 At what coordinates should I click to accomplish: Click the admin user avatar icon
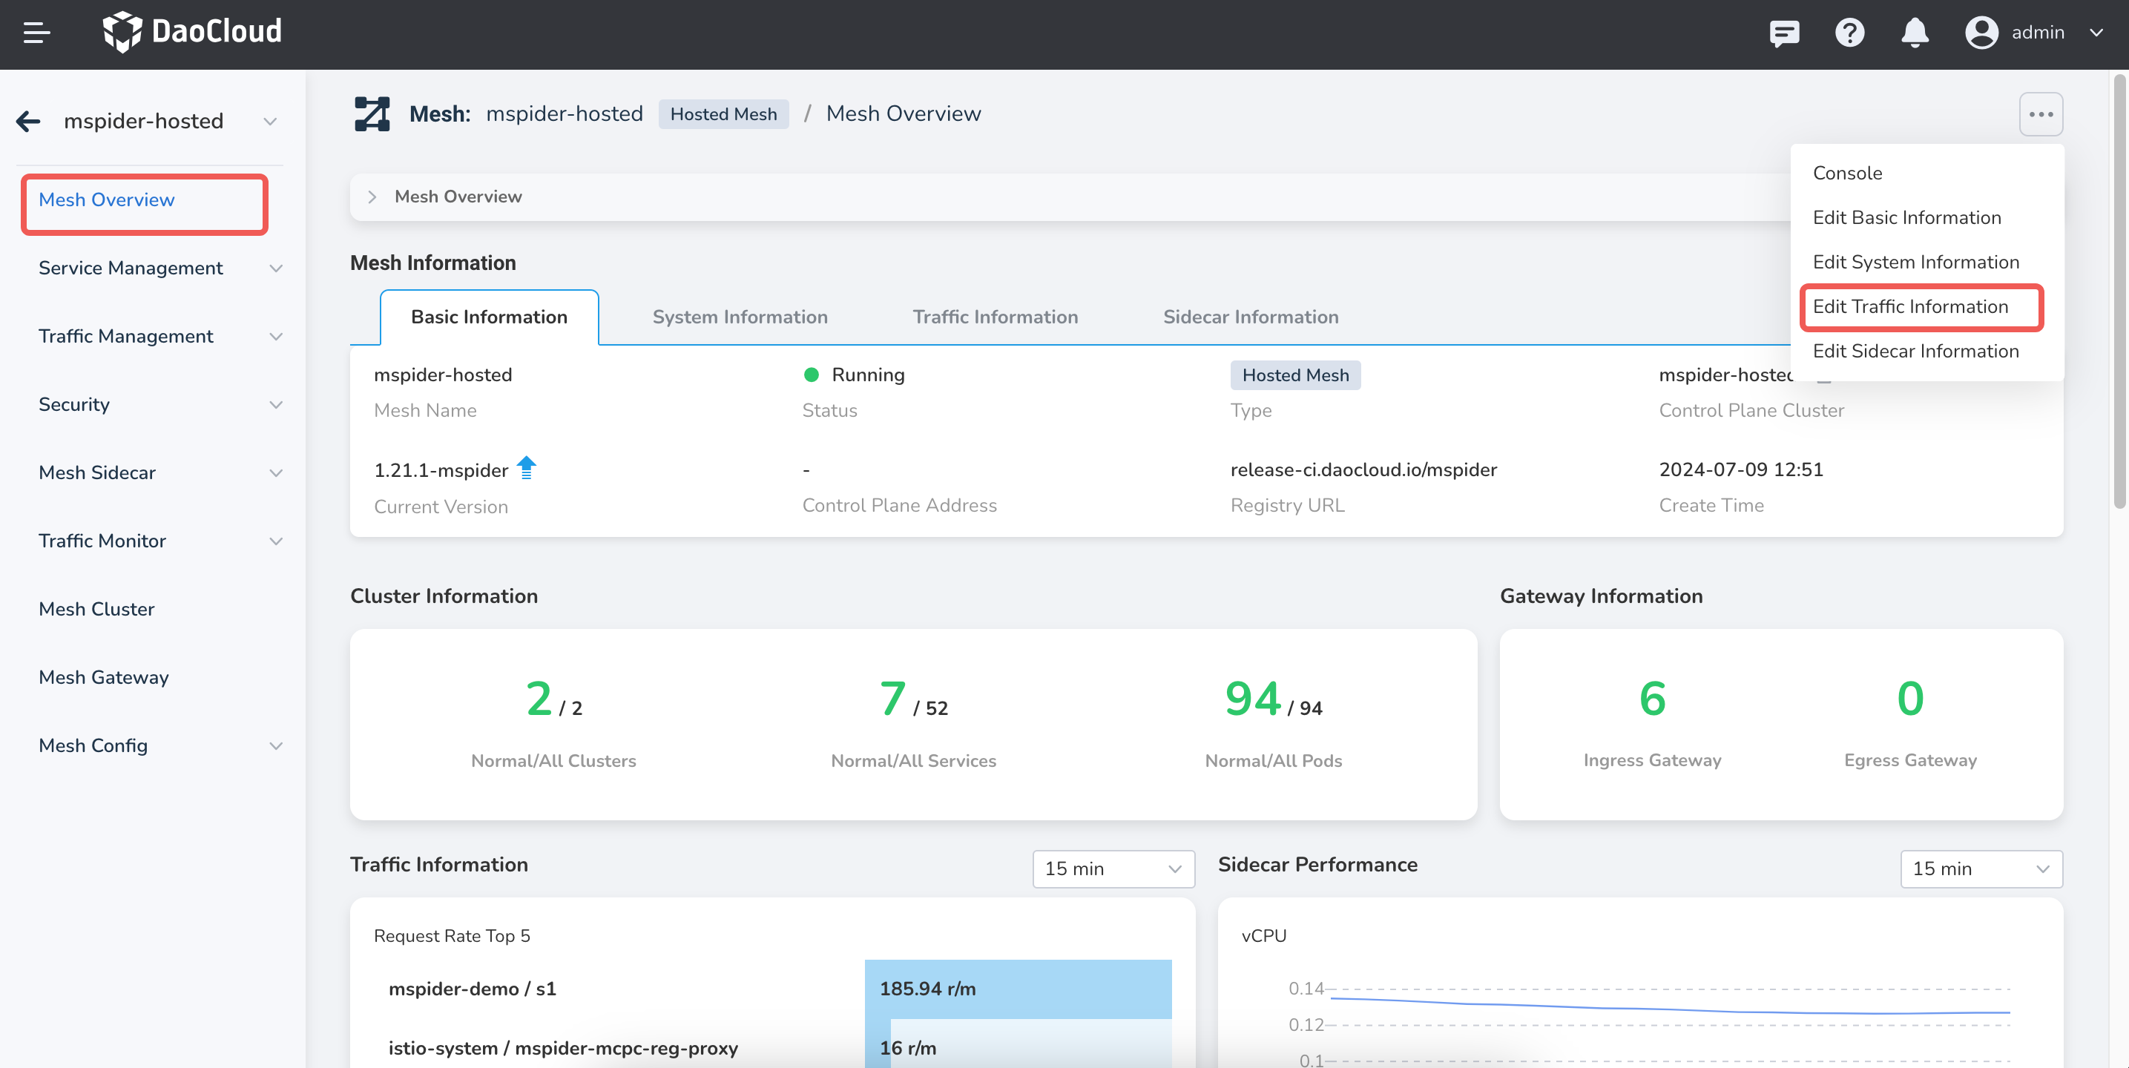pyautogui.click(x=1981, y=33)
